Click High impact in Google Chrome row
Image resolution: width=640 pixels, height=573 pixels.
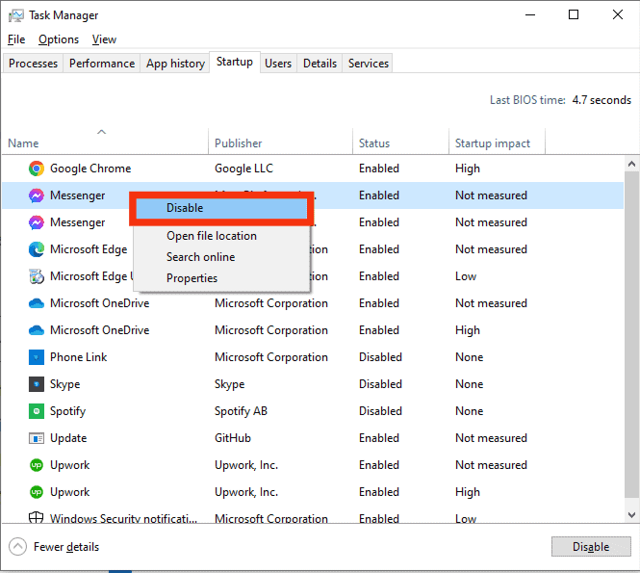(468, 169)
